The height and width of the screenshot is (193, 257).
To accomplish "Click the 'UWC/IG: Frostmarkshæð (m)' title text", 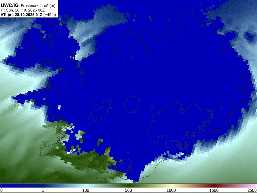I will [28, 5].
